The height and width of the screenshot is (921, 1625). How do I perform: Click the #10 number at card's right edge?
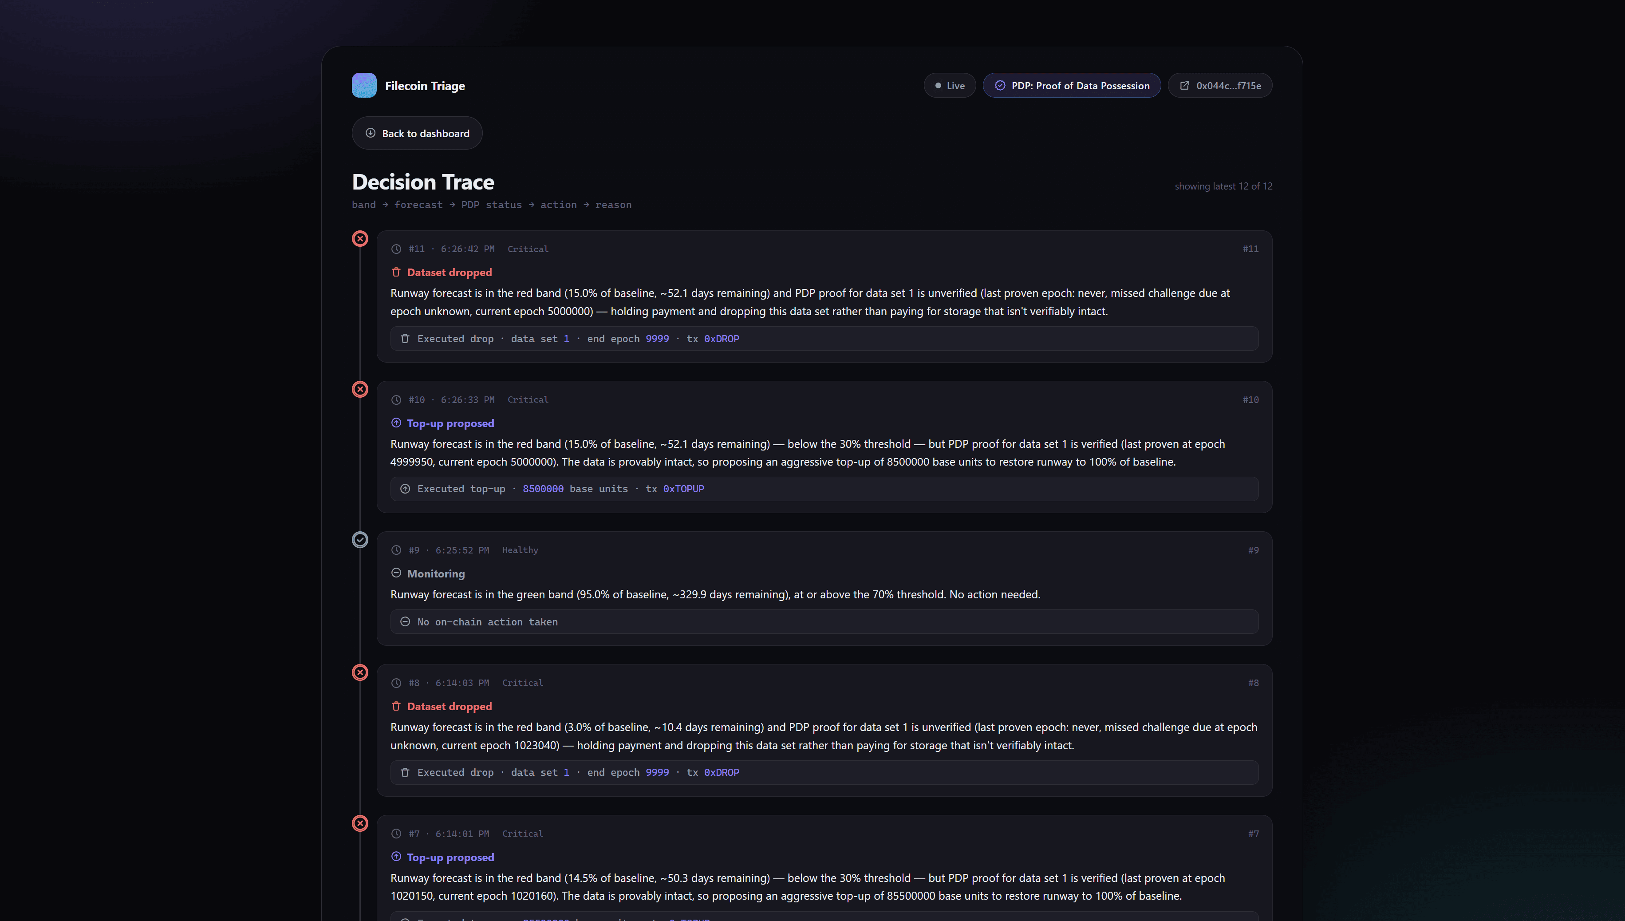click(x=1250, y=400)
